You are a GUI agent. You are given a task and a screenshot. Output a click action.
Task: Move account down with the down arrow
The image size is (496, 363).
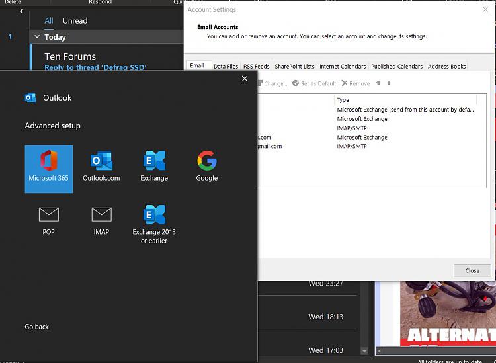click(x=389, y=83)
